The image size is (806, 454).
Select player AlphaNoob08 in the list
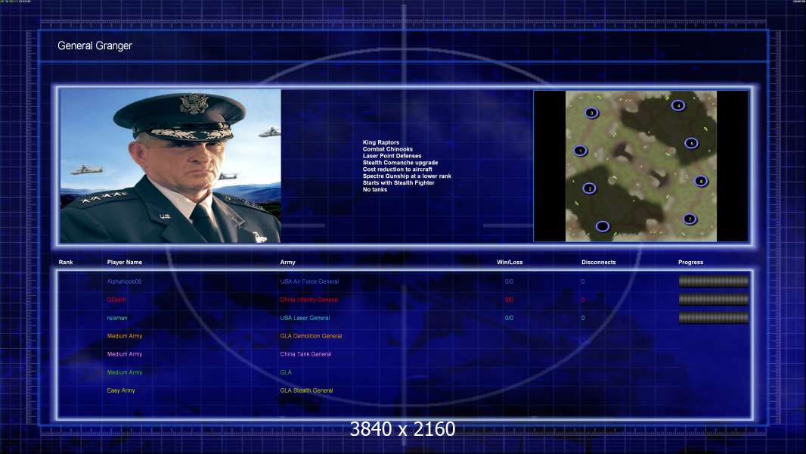click(x=125, y=281)
